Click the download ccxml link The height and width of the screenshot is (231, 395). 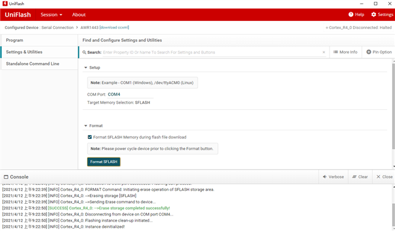click(x=114, y=27)
